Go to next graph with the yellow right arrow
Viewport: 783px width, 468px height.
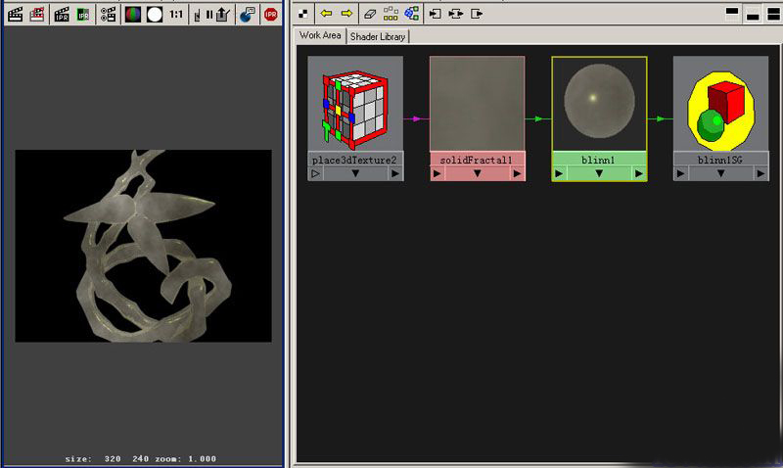coord(346,14)
